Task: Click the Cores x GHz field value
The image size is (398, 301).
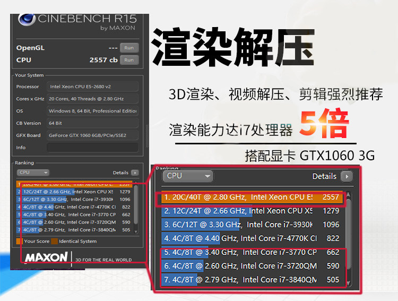Action: (x=92, y=99)
